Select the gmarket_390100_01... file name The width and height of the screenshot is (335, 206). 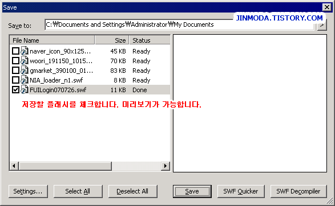[61, 71]
